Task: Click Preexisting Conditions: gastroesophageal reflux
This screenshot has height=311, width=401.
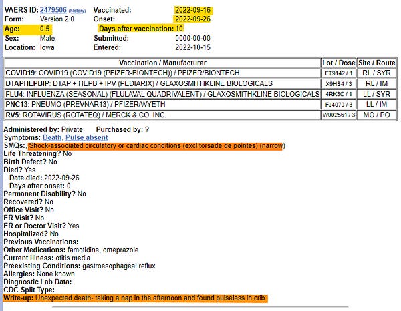Action: (x=80, y=266)
